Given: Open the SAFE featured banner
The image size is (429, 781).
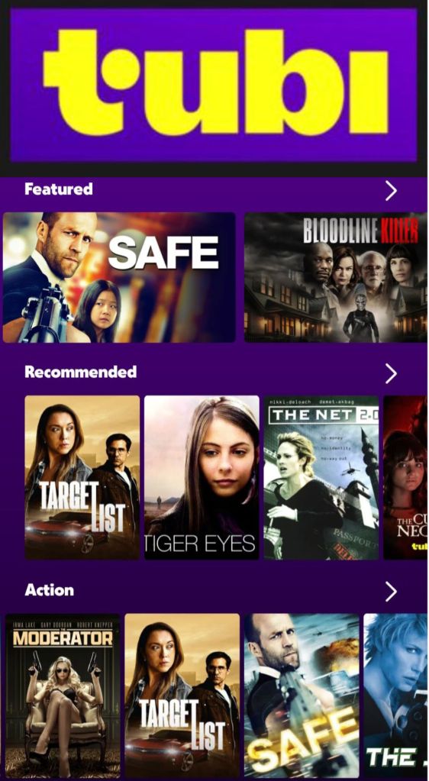Looking at the screenshot, I should point(119,277).
